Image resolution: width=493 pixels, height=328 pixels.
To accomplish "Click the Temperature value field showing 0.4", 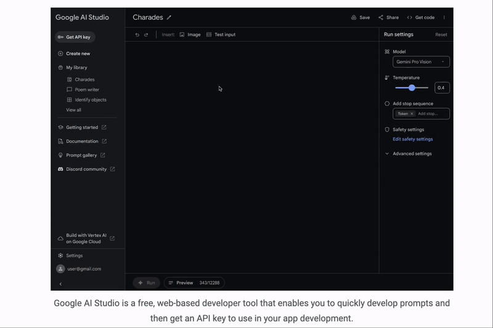I will pyautogui.click(x=442, y=88).
